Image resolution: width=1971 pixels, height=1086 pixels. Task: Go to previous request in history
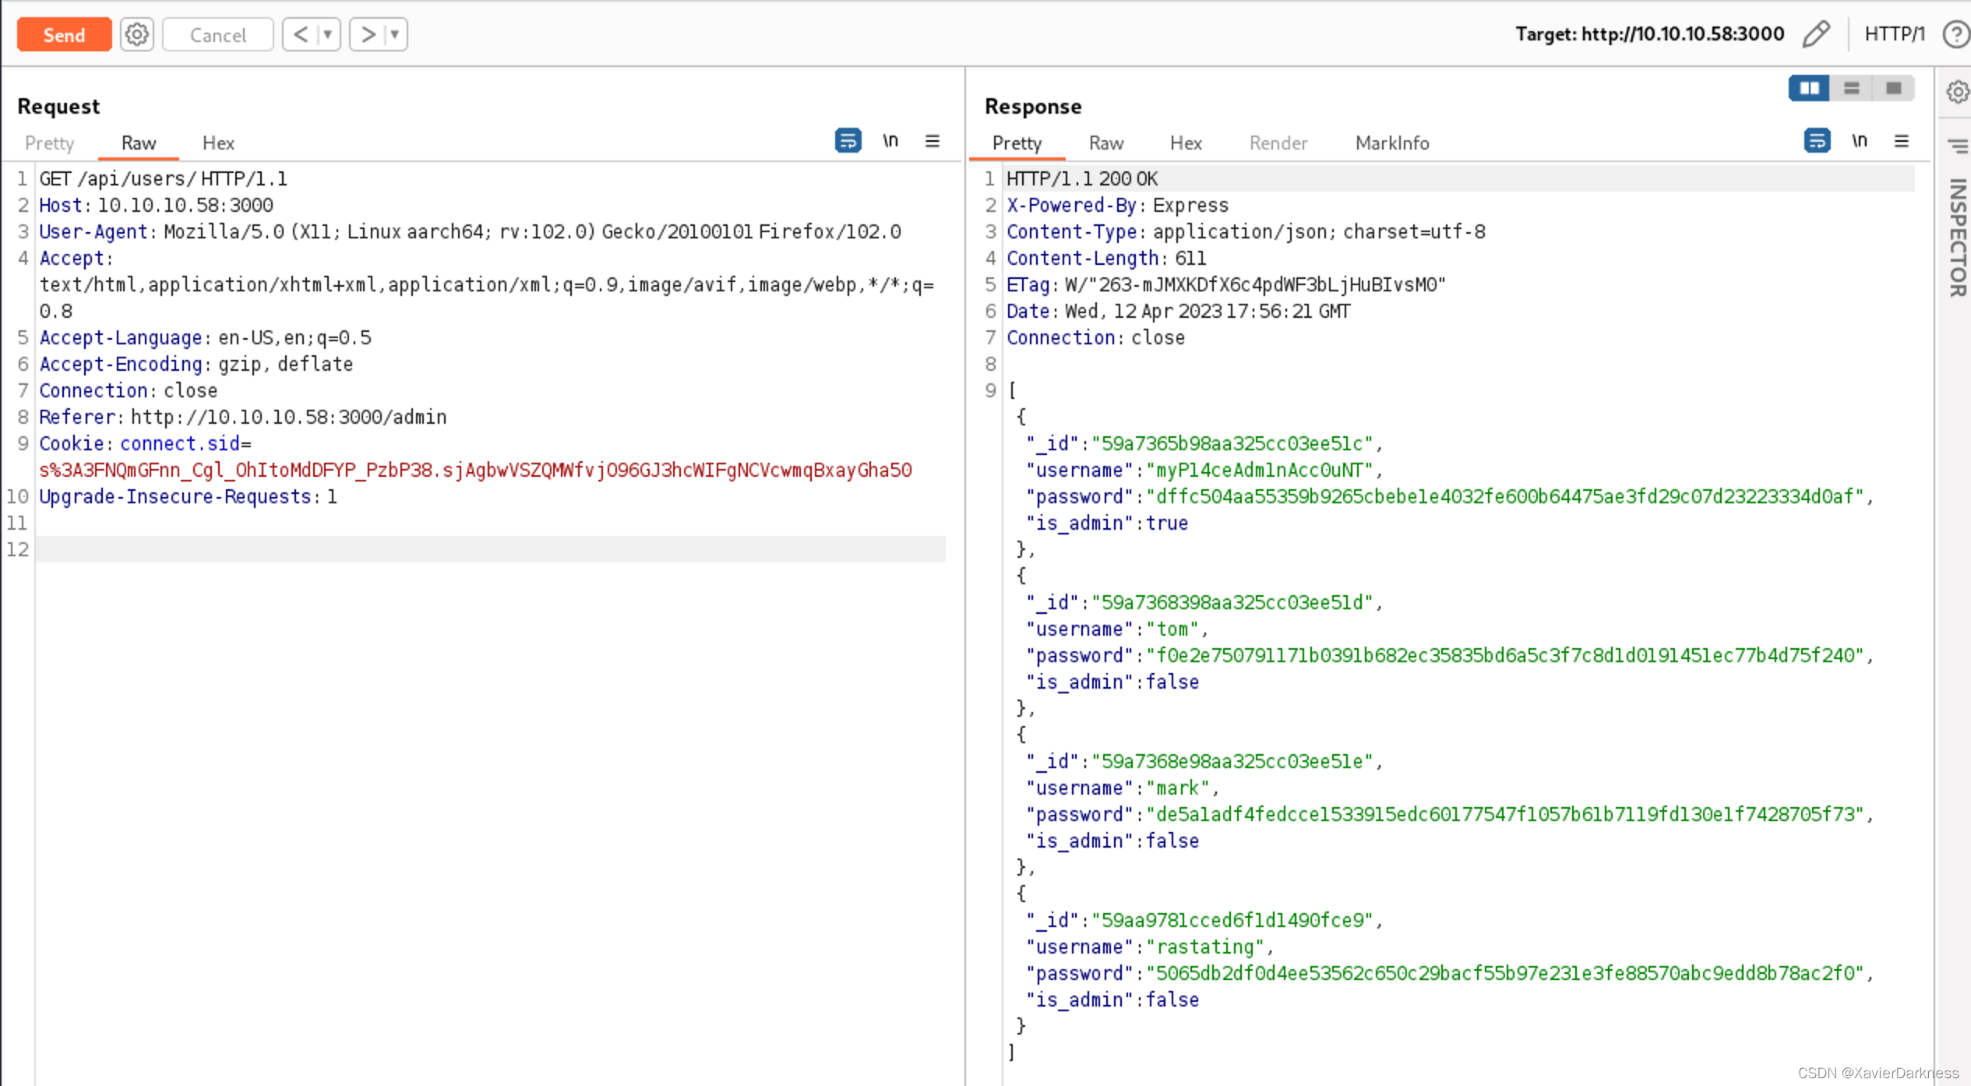[x=301, y=35]
